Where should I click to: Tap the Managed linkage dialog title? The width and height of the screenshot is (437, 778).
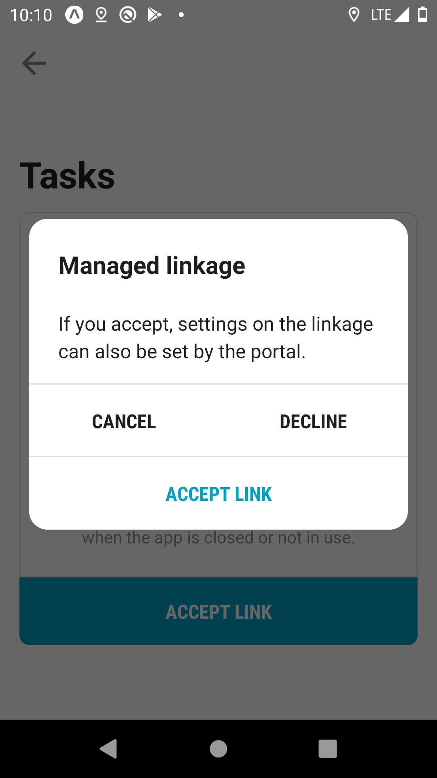coord(152,266)
